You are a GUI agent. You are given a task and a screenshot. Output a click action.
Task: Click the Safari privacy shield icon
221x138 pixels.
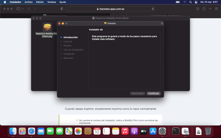coord(62,9)
